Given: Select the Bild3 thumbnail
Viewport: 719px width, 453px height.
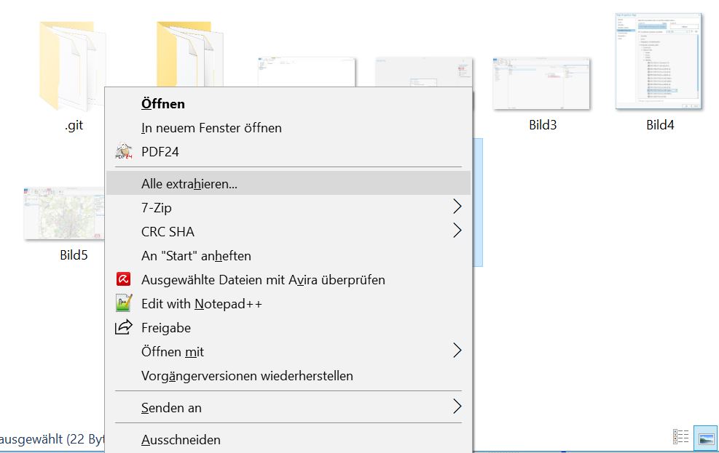Looking at the screenshot, I should coord(541,84).
